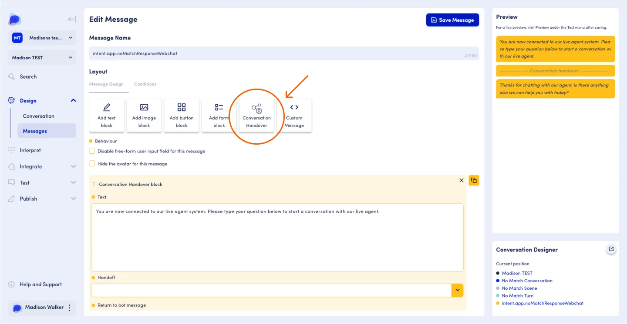Check Disable free-form user input field
The height and width of the screenshot is (324, 627).
[x=92, y=151]
